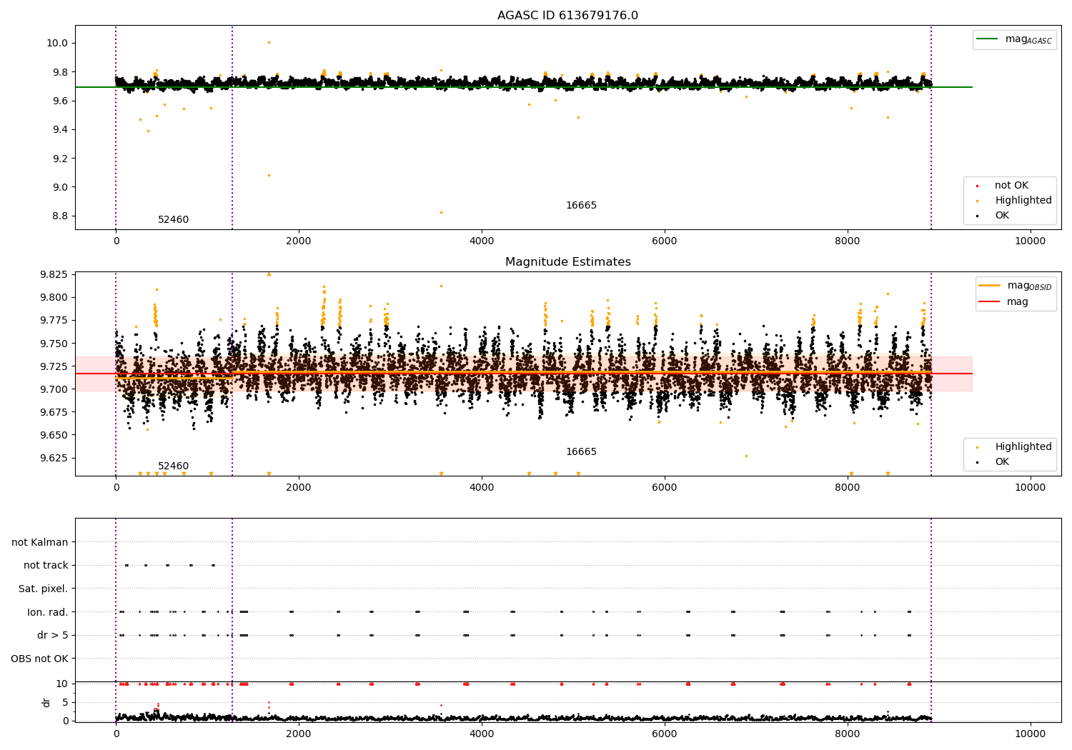Screen dimensions: 1072x750
Task: Click the orange outlier point at magnitude 10.0
Action: [x=269, y=42]
